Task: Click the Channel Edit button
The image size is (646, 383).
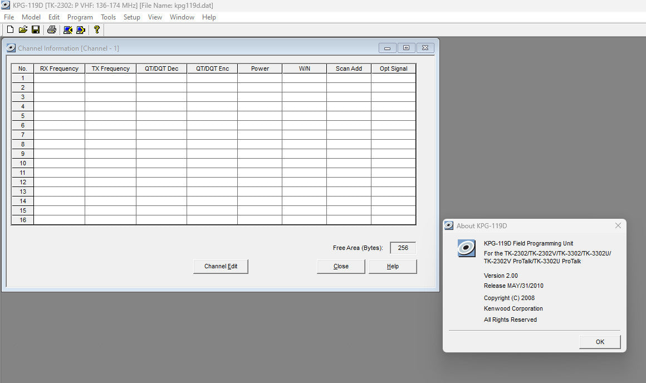Action: (221, 266)
